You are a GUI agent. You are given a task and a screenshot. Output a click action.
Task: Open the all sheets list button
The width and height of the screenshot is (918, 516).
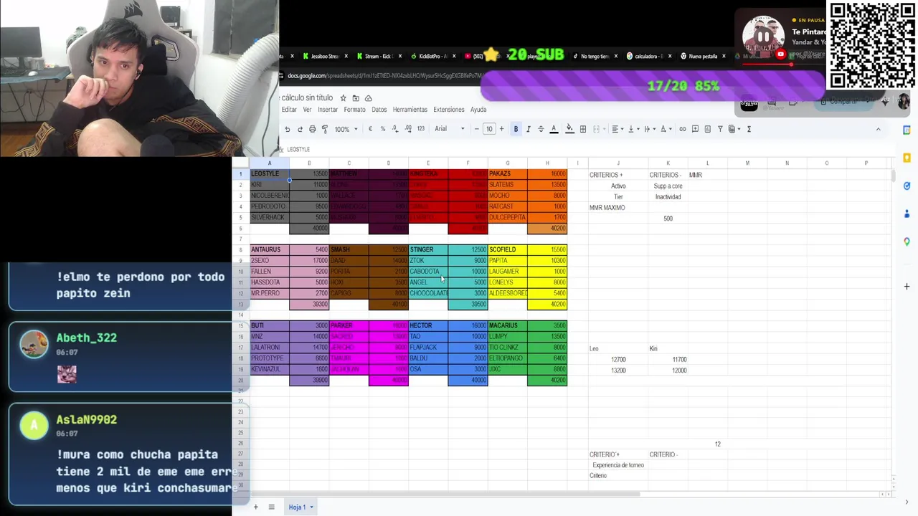click(x=271, y=507)
